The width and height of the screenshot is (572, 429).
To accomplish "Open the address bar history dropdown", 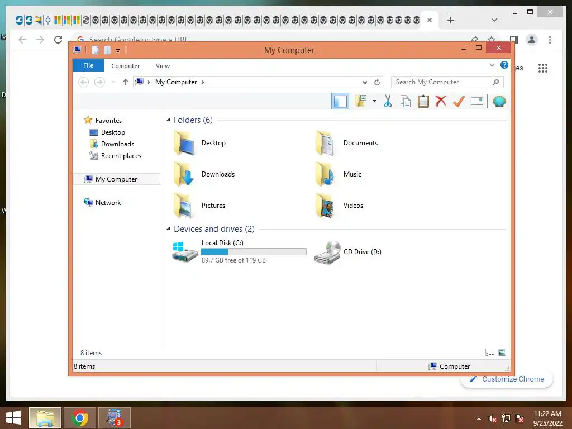I will click(x=365, y=82).
